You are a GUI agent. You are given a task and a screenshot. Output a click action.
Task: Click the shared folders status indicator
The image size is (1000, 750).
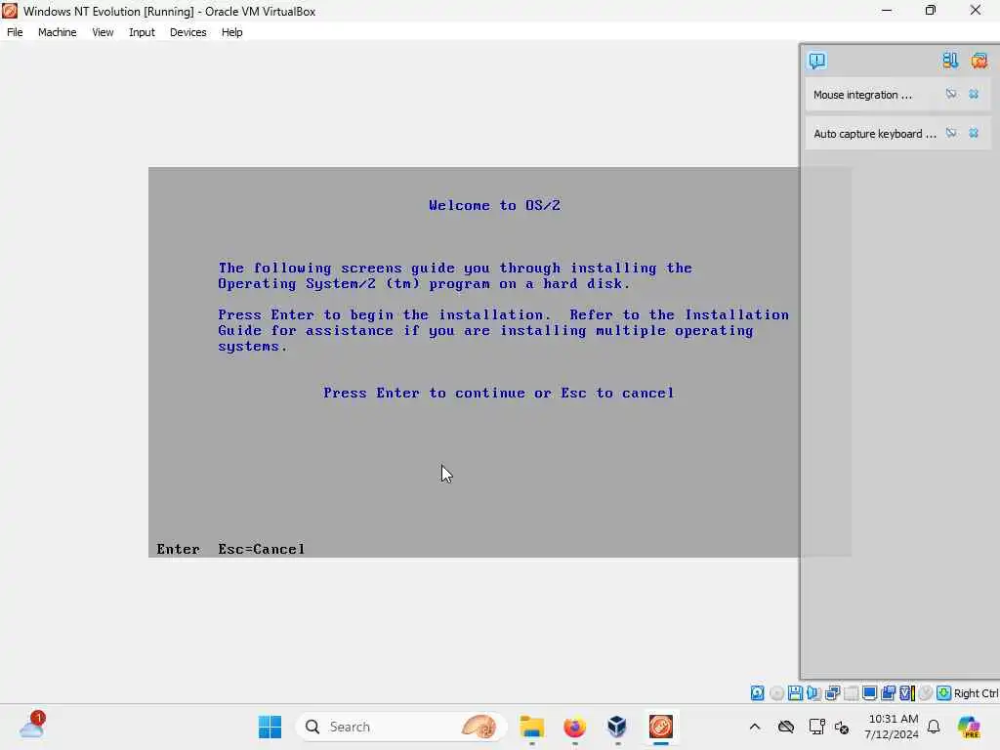pyautogui.click(x=889, y=693)
